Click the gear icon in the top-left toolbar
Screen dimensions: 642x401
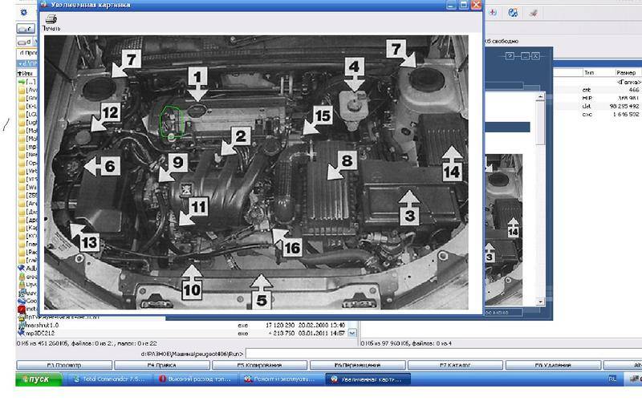pyautogui.click(x=22, y=13)
